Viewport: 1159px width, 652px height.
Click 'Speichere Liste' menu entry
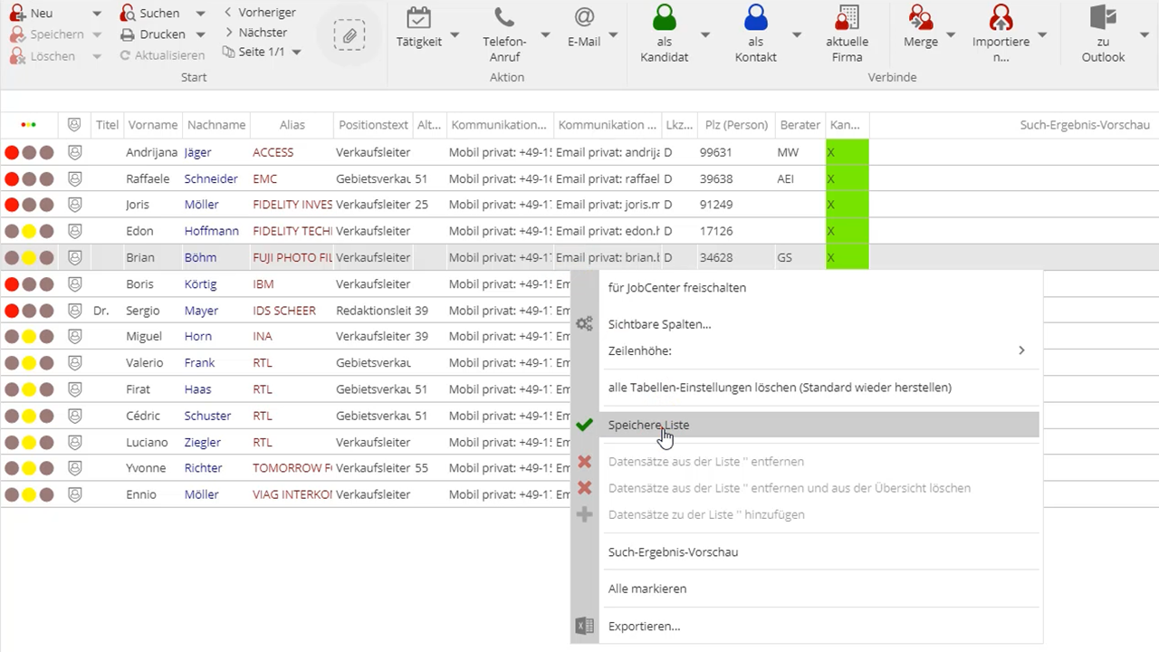click(648, 425)
